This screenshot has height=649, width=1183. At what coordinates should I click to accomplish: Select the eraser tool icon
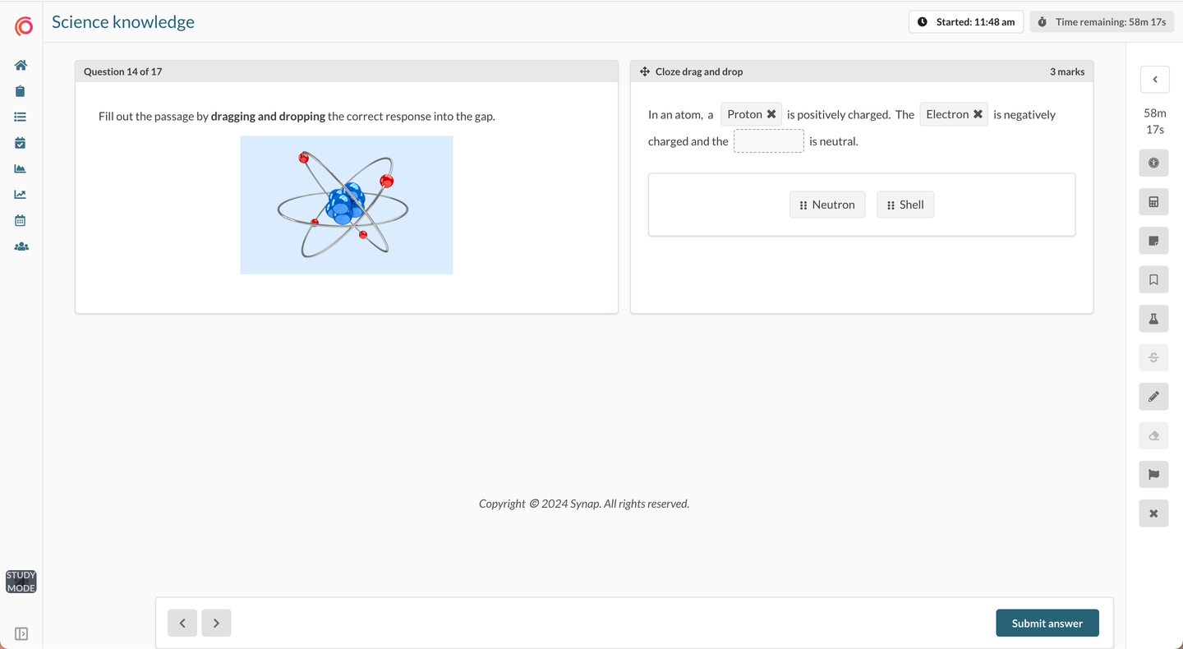point(1153,435)
